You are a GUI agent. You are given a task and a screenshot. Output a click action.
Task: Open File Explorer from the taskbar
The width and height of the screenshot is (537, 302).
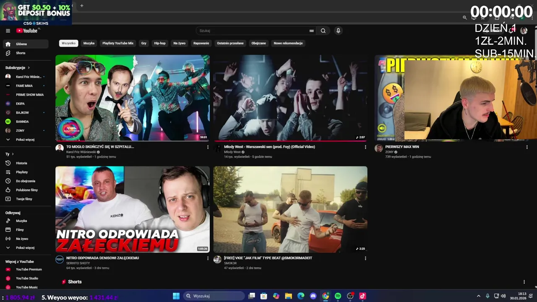click(x=288, y=296)
